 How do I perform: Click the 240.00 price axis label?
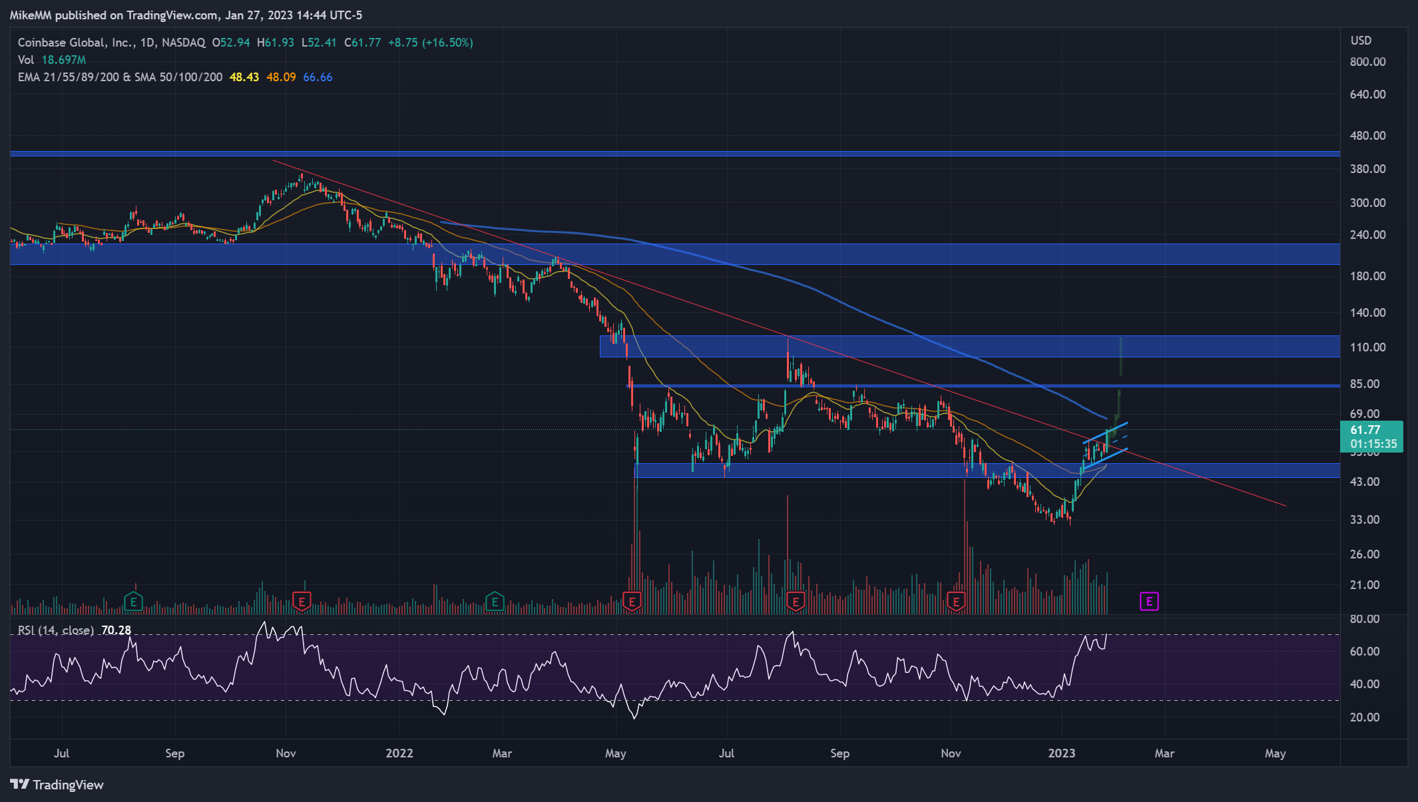1368,235
